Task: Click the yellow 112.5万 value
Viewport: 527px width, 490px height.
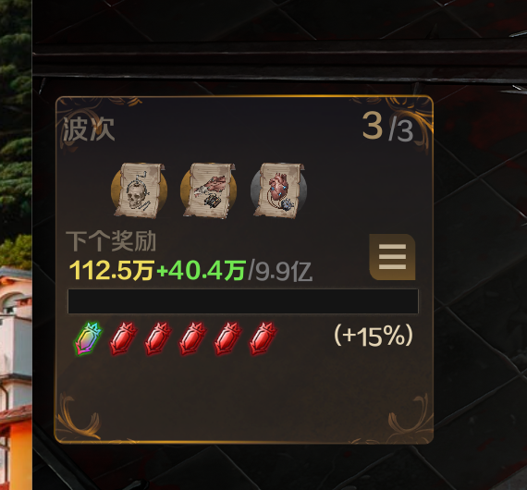Action: coord(112,271)
